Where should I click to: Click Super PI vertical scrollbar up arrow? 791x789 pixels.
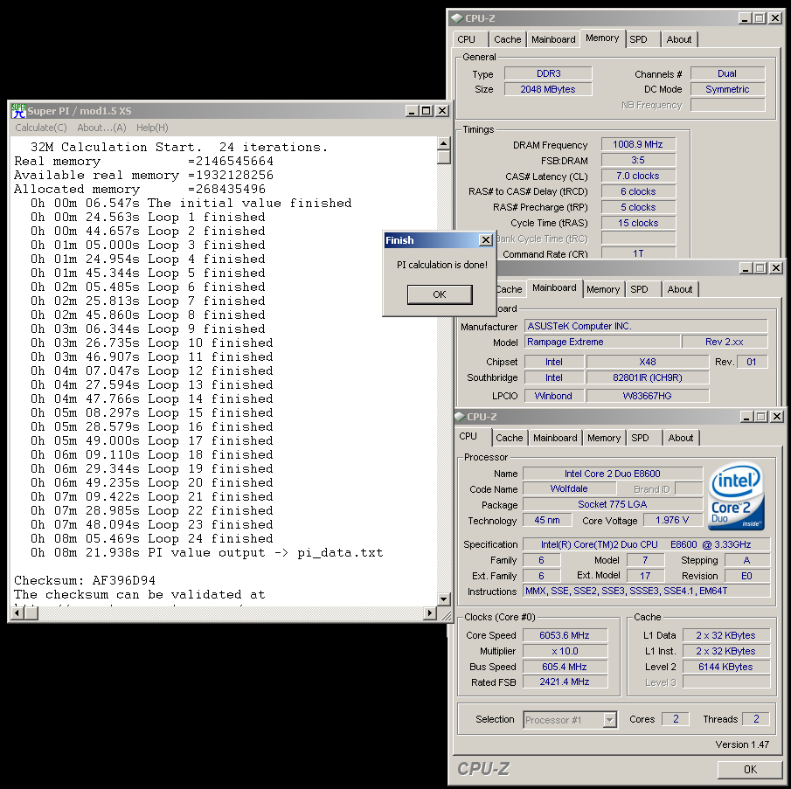[444, 143]
